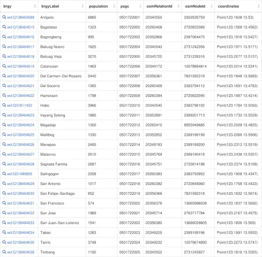This screenshot has height=257, width=262.
Task: Sort table by population column
Action: click(114, 6)
